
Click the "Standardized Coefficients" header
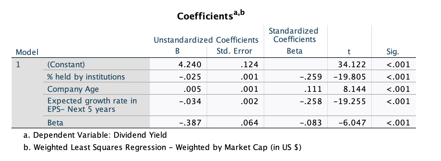(293, 35)
